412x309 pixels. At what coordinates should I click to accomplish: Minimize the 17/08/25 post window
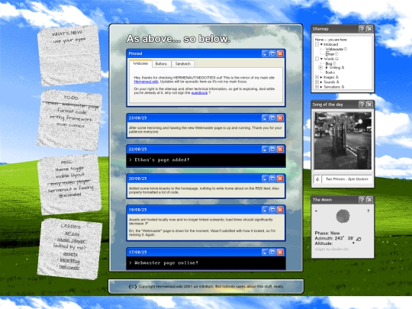click(265, 253)
